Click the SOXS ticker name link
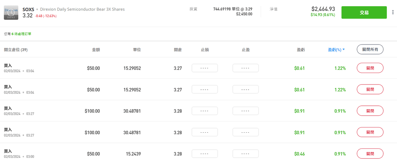397x163 pixels. 28,9
